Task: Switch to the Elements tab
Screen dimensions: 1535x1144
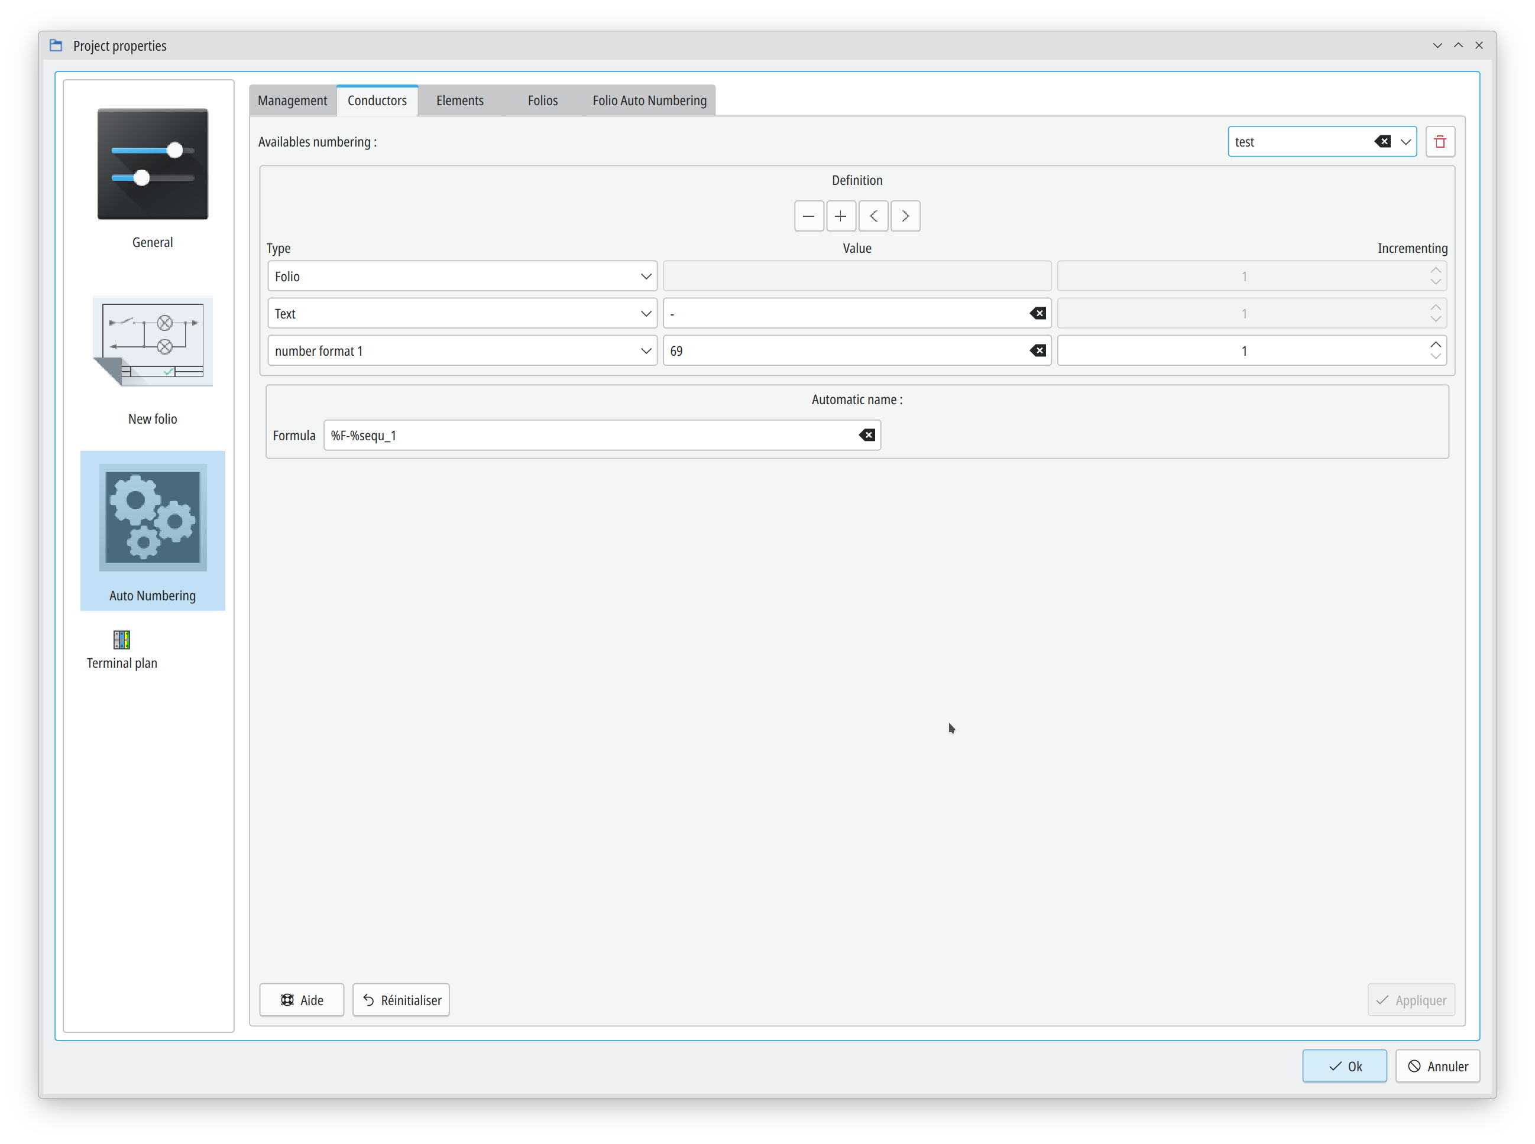Action: (460, 100)
